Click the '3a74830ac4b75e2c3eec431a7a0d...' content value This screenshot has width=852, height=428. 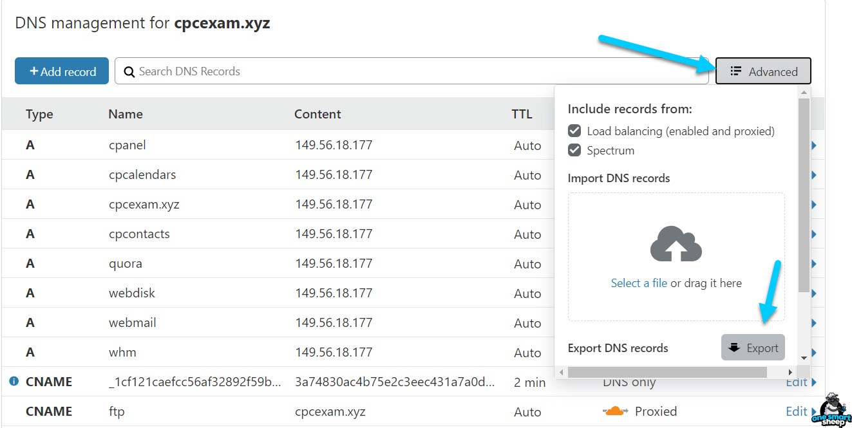coord(395,382)
